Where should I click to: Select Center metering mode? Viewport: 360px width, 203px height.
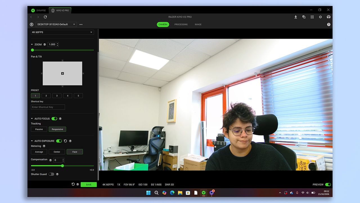(57, 152)
